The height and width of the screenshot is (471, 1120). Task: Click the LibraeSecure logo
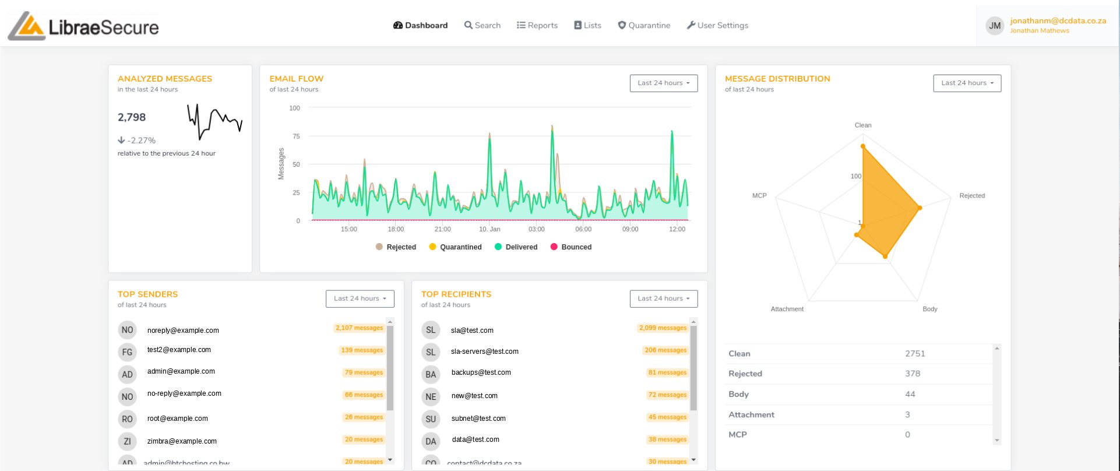point(83,26)
